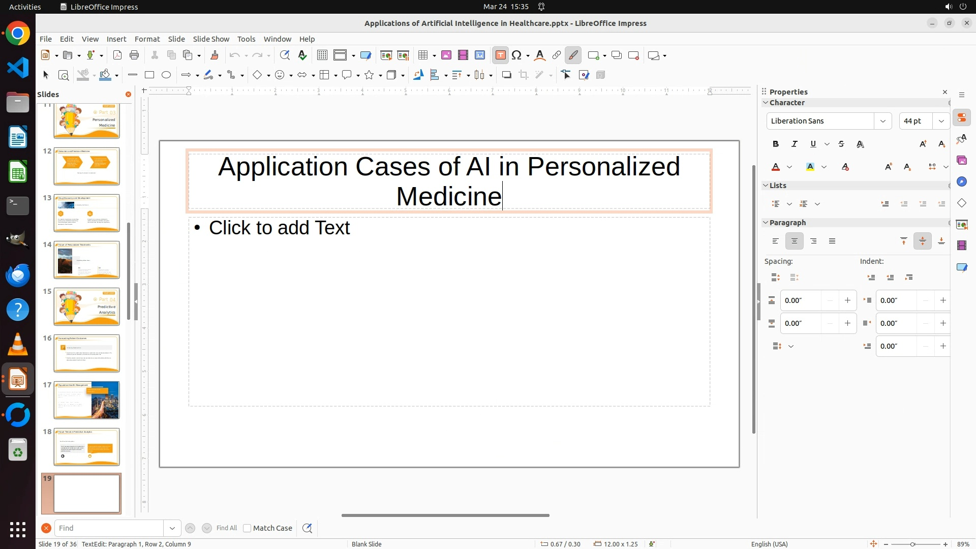976x549 pixels.
Task: Click the Find All button
Action: (227, 528)
